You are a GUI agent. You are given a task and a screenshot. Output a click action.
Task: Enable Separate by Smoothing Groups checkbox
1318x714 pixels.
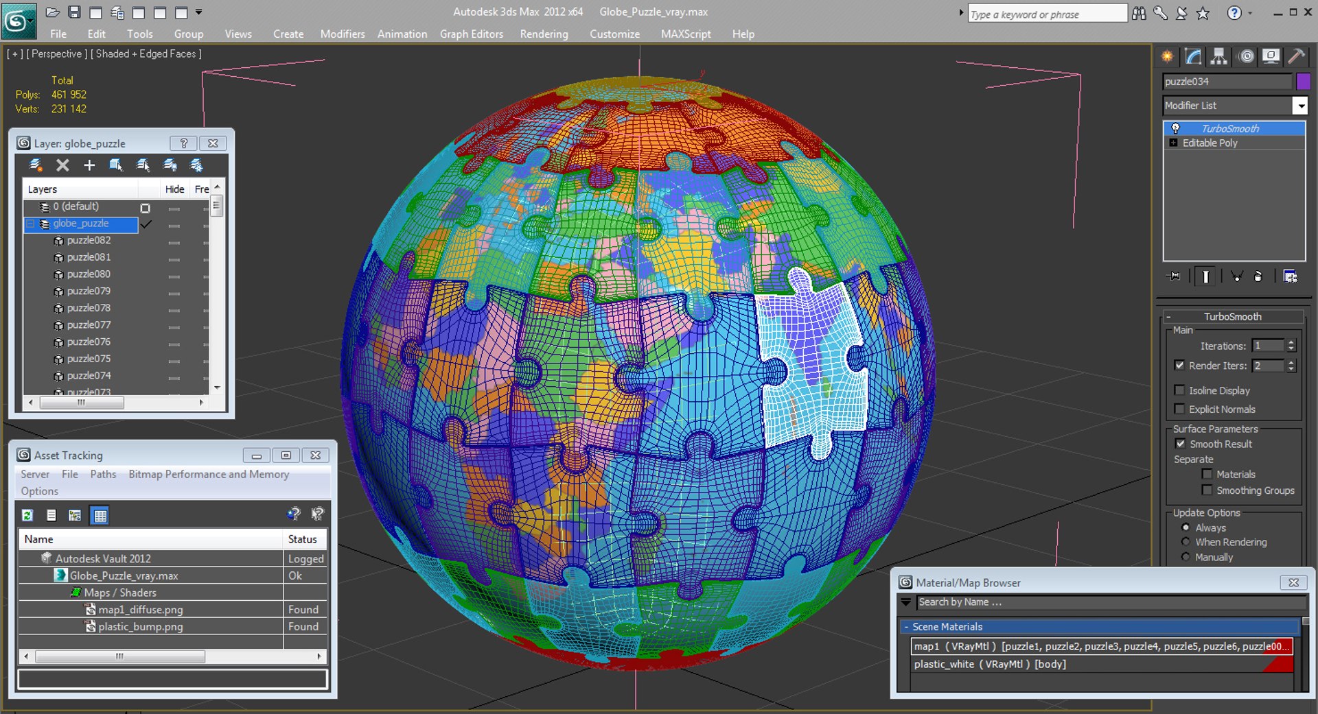click(x=1207, y=490)
